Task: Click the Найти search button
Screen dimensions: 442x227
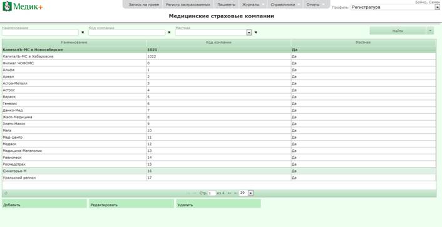Action: coord(398,31)
